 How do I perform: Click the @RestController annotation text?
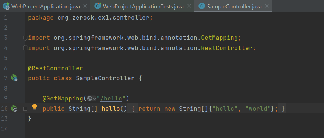coord(56,68)
